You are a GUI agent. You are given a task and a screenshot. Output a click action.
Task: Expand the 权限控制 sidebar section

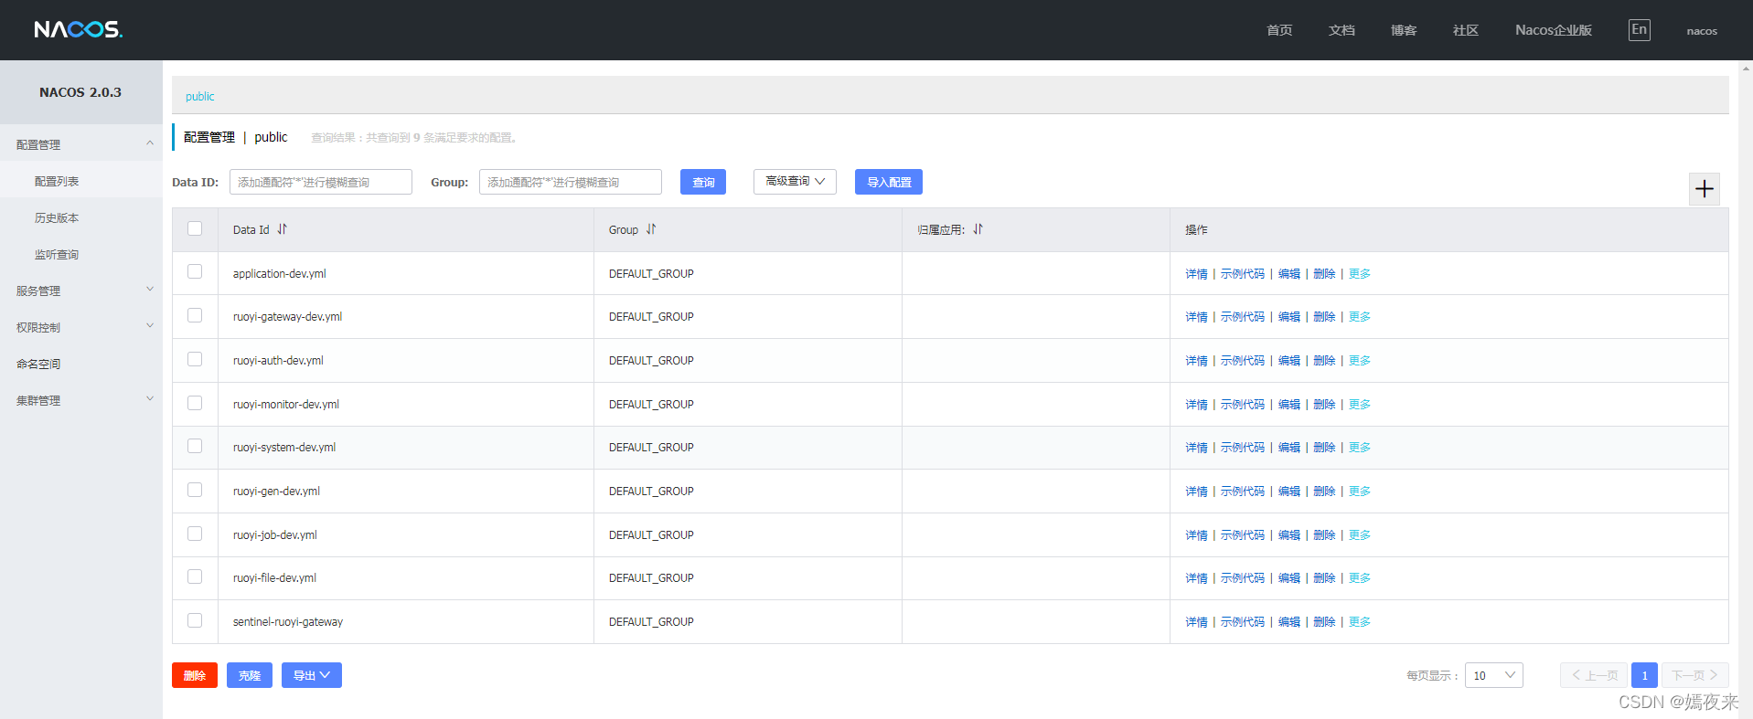coord(81,327)
